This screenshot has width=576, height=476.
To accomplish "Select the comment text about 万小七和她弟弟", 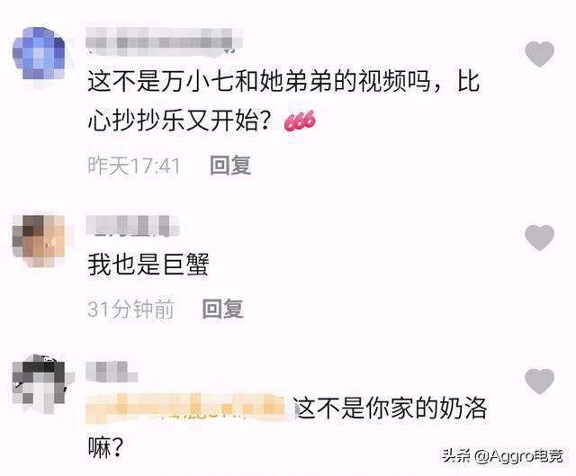I will pyautogui.click(x=283, y=101).
